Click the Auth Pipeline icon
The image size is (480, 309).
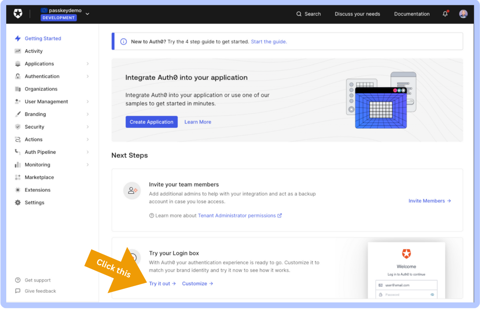18,152
